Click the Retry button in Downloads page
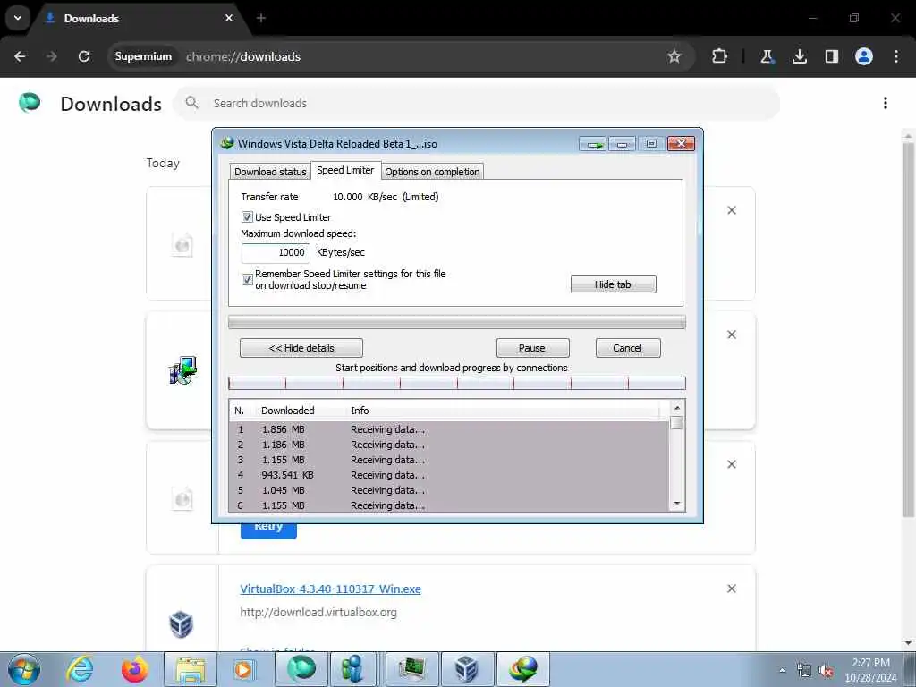Viewport: 916px width, 687px height. [268, 527]
